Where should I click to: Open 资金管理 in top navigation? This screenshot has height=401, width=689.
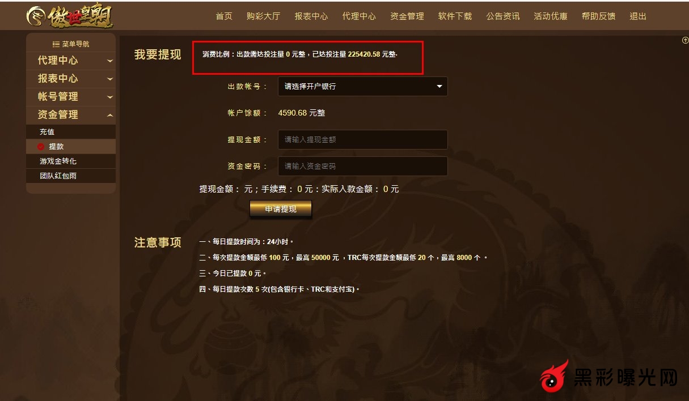click(x=407, y=16)
